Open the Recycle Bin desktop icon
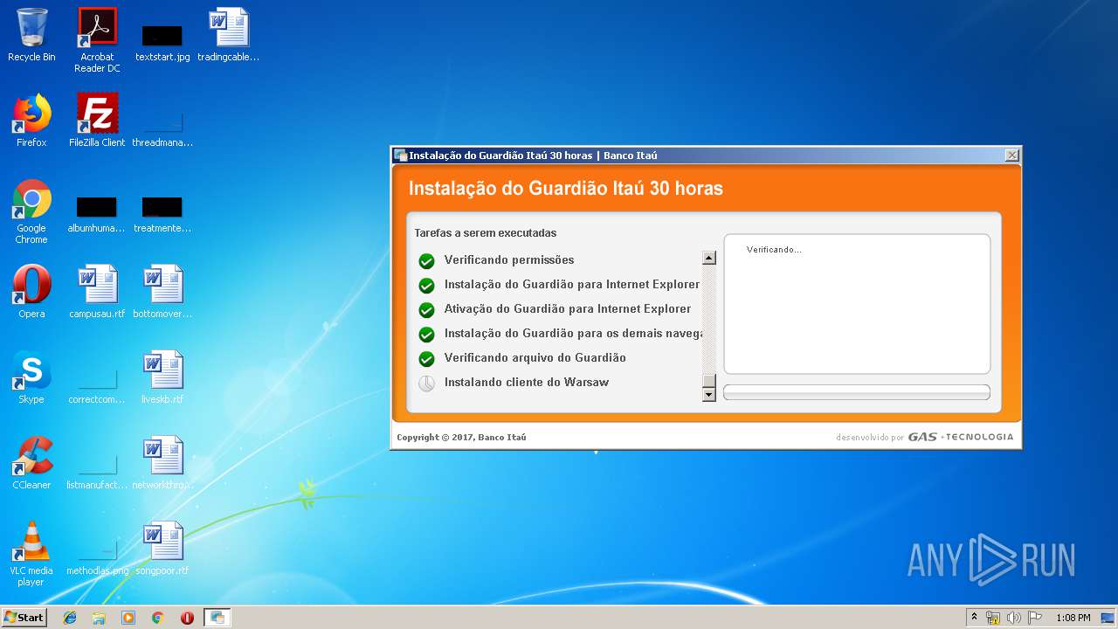1118x629 pixels. 31,35
